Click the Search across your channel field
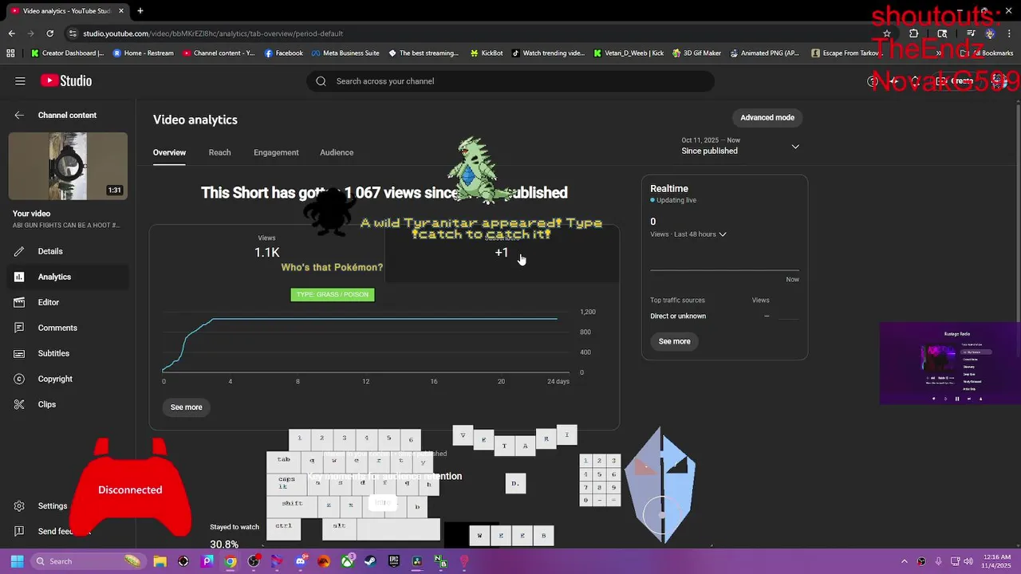Screen dimensions: 1021x574 [510, 81]
